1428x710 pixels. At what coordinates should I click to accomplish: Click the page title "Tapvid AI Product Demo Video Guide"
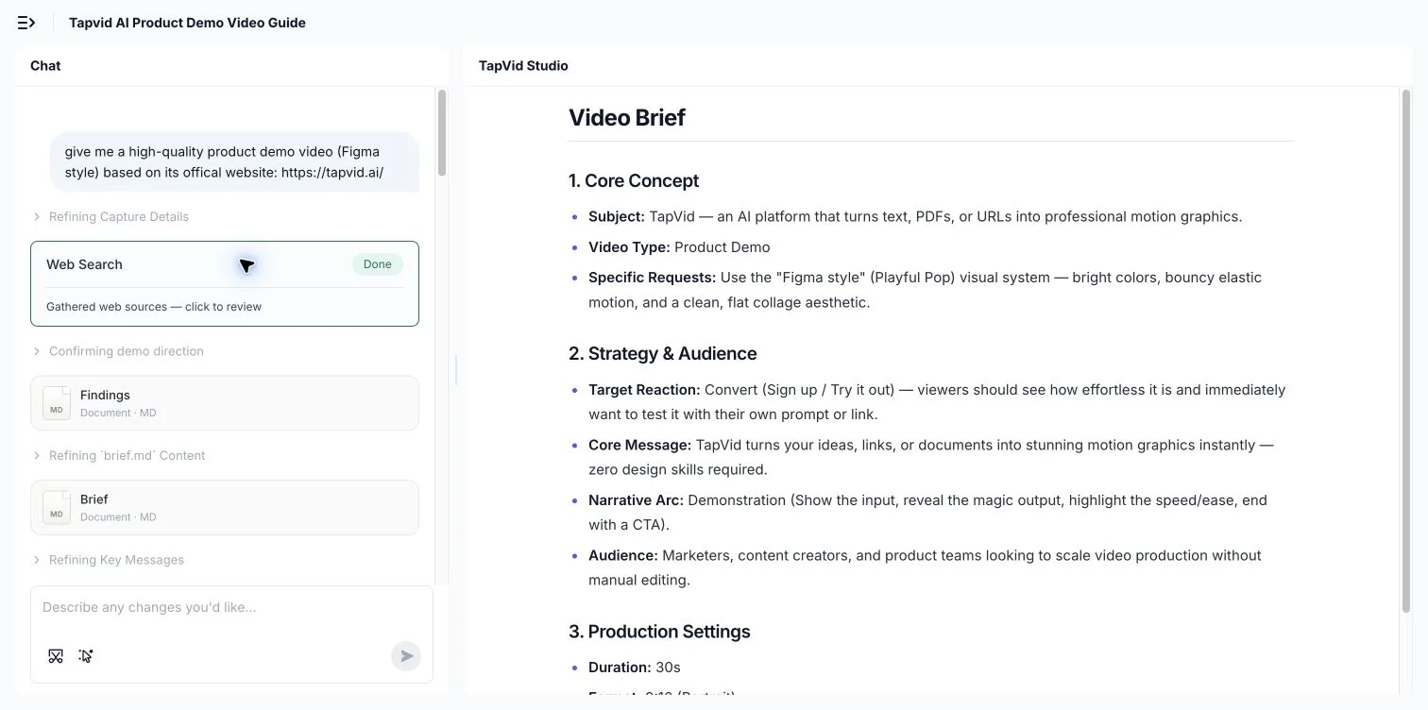click(x=187, y=23)
